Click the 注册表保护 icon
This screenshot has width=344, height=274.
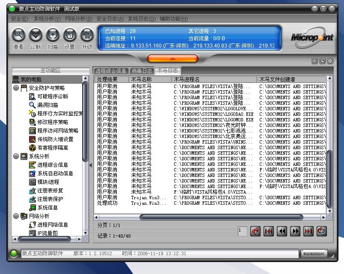[32, 199]
